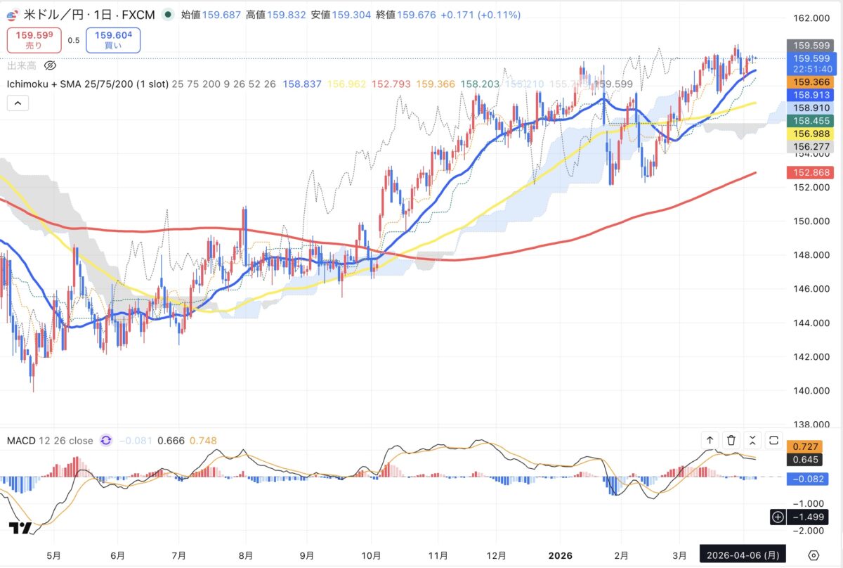
Task: Click the purple MACD refresh icon
Action: [x=106, y=441]
